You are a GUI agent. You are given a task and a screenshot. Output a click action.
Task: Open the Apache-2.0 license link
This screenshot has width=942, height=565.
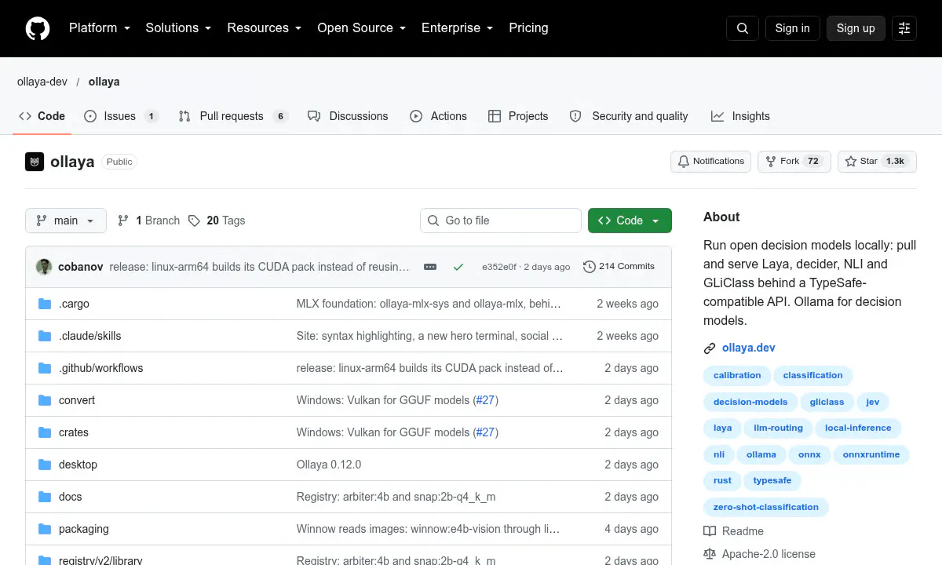tap(760, 554)
